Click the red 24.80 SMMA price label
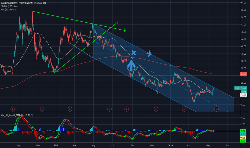This screenshot has width=250, height=148. (x=244, y=74)
